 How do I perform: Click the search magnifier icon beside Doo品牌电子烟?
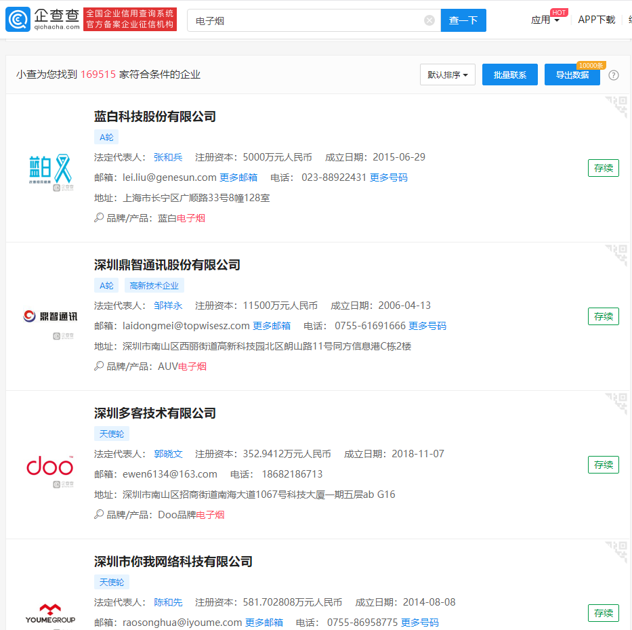pyautogui.click(x=99, y=514)
